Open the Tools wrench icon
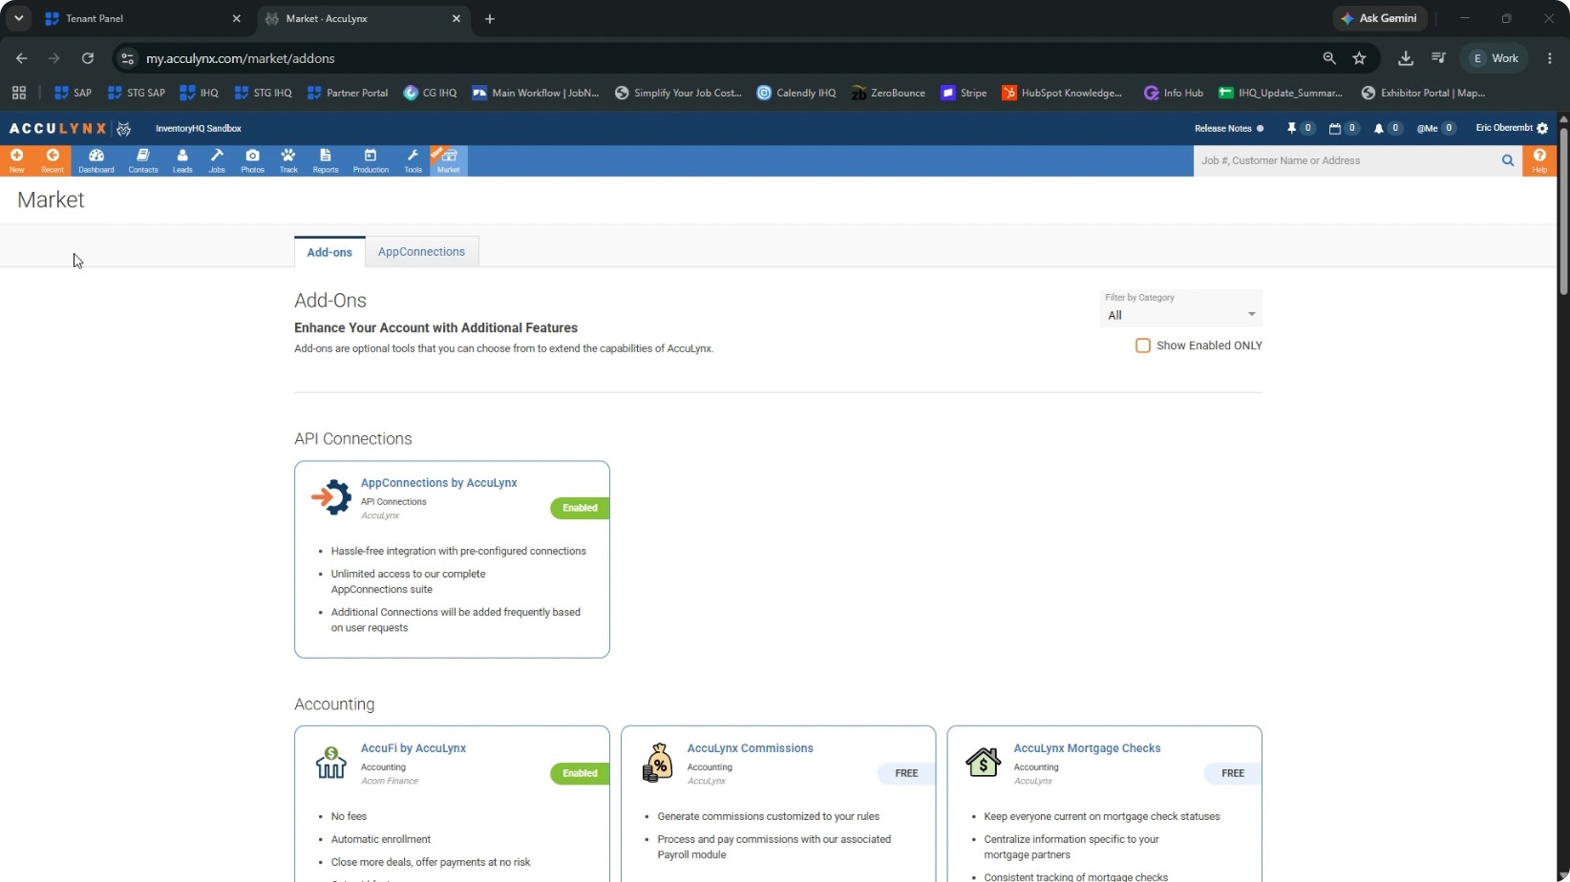Screen dimensions: 1570x882 (413, 160)
